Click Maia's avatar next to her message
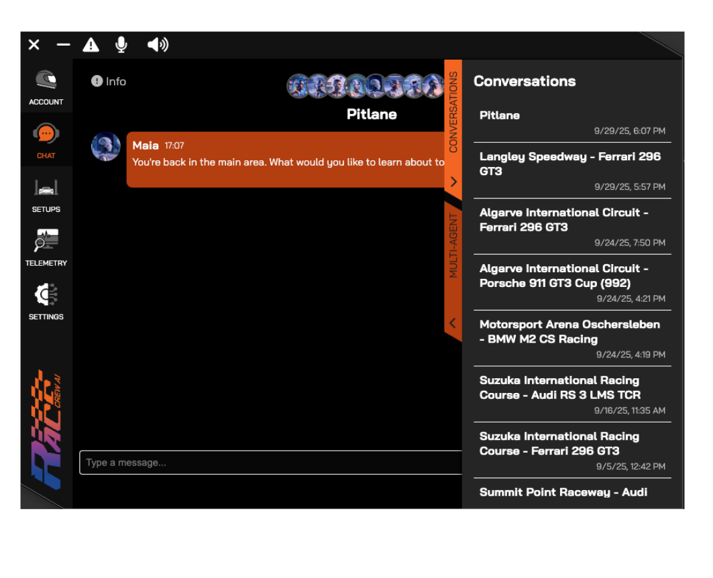 click(x=105, y=146)
